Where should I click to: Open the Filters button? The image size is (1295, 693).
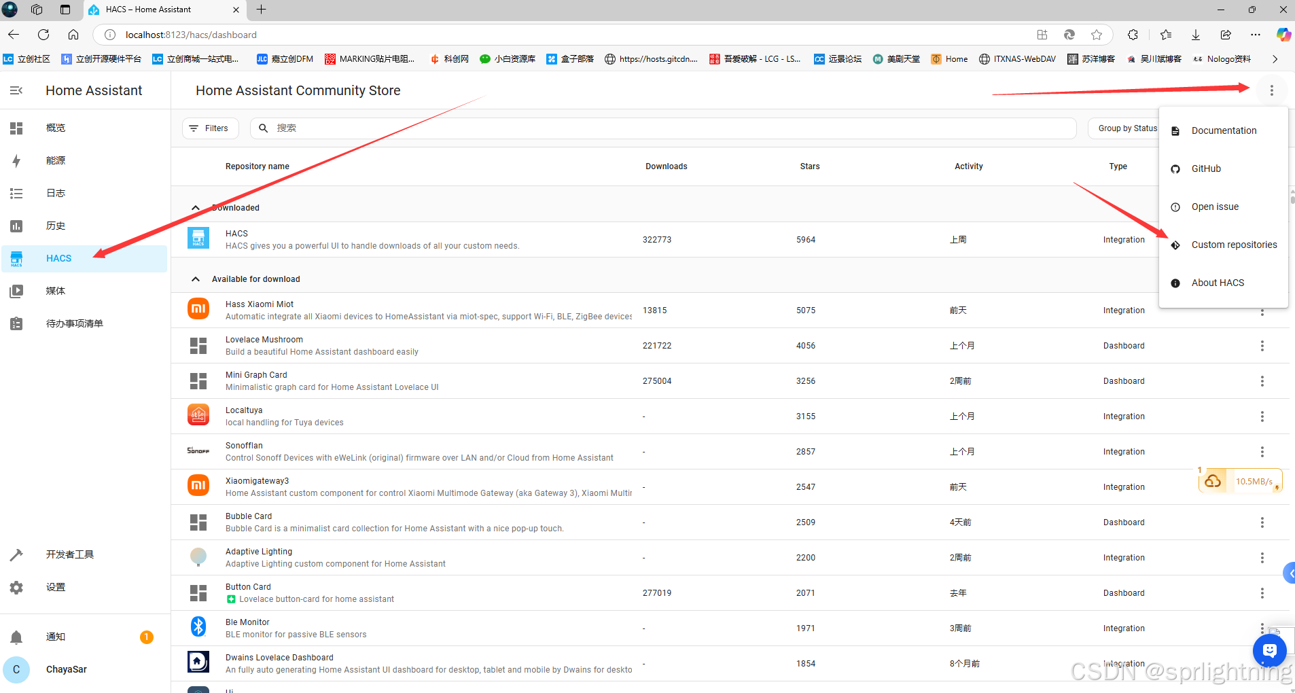pos(210,128)
